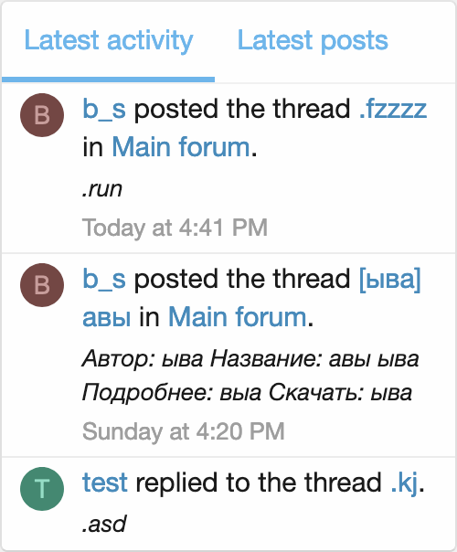Open the .fzzzz thread link
The width and height of the screenshot is (457, 552).
(393, 109)
